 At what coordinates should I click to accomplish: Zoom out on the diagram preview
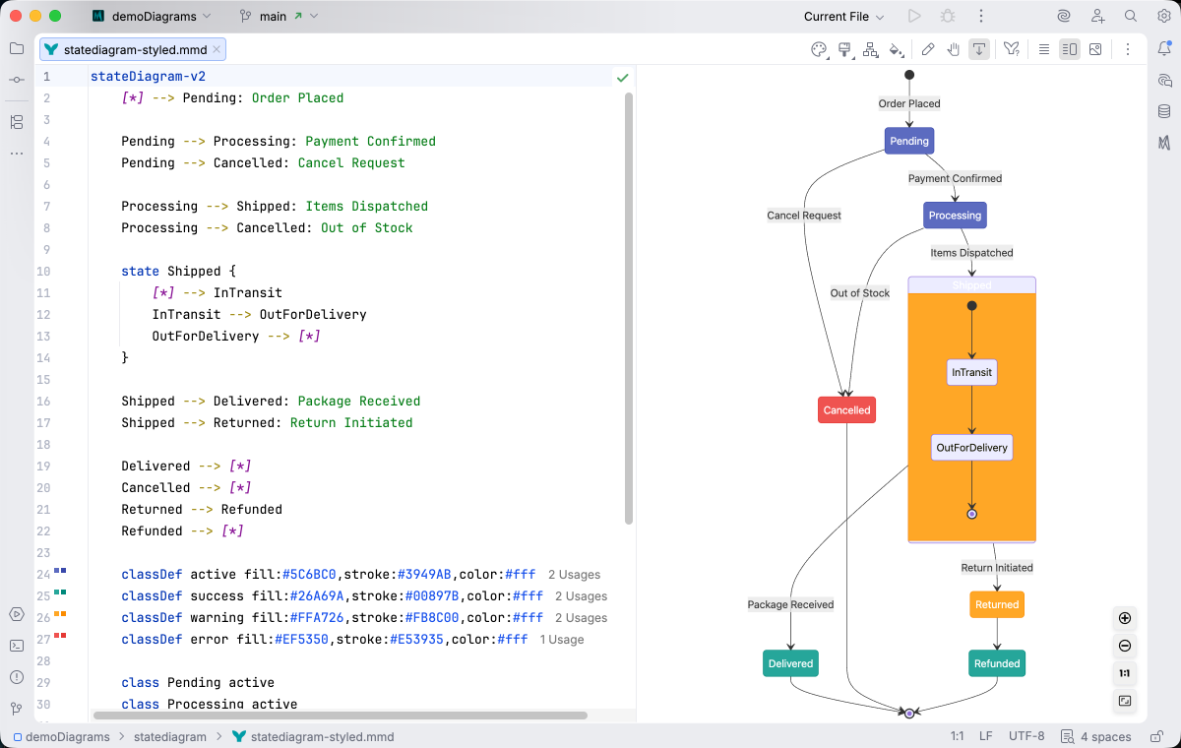tap(1125, 647)
